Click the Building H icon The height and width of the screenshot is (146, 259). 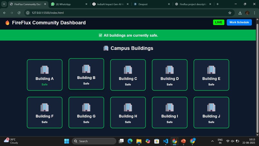click(128, 107)
